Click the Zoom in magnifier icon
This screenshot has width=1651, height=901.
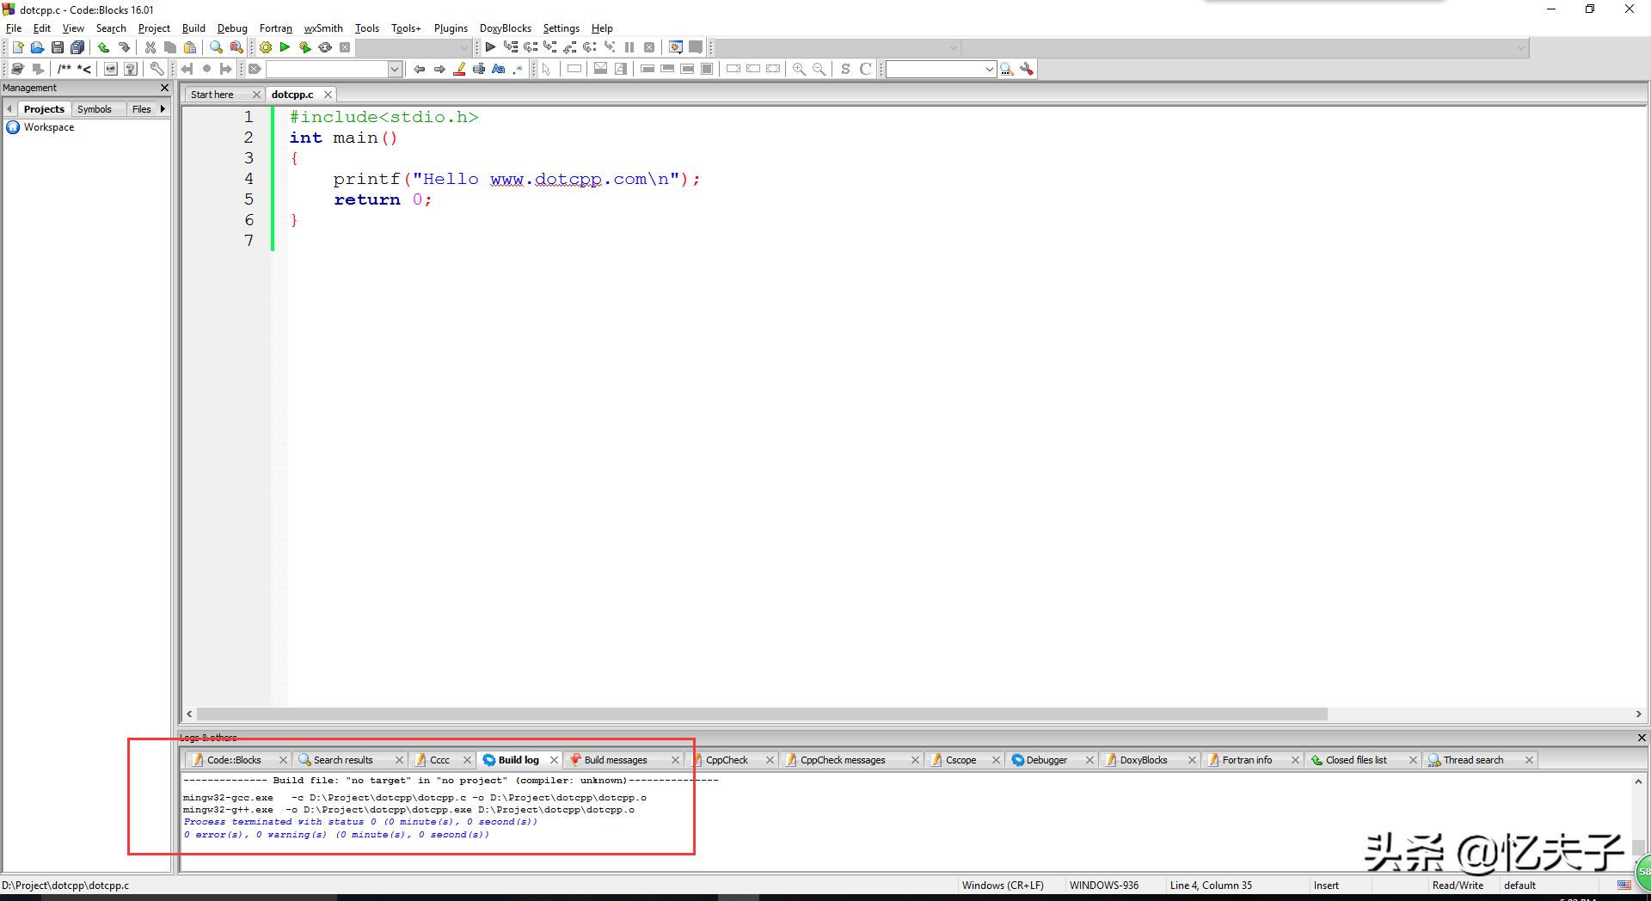pos(799,70)
